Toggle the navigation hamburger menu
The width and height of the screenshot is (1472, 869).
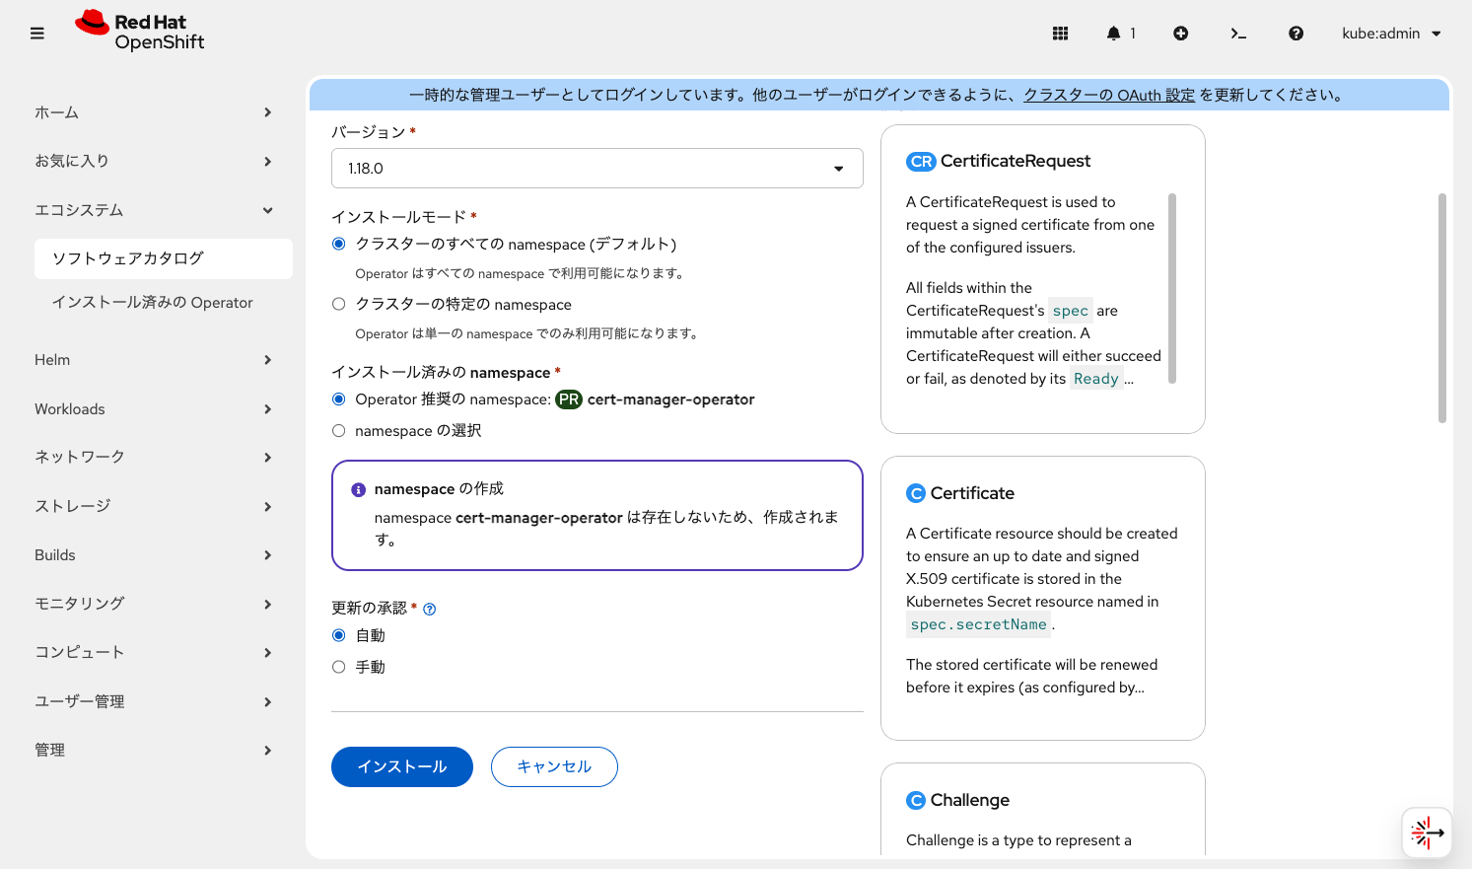(36, 33)
